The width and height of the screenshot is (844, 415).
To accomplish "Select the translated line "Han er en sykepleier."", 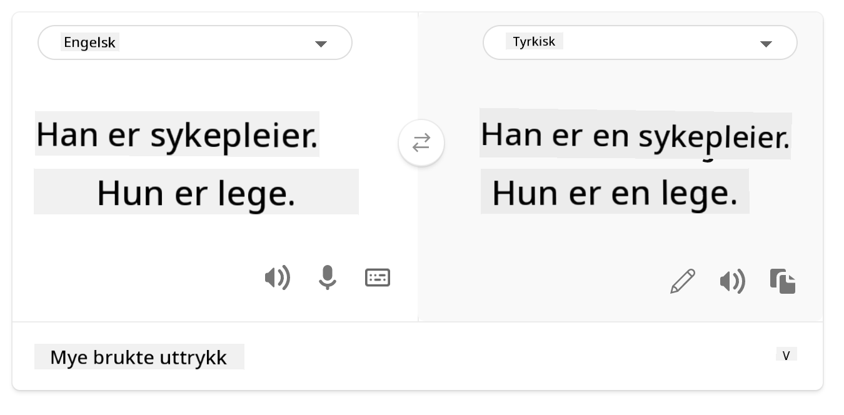I will 635,136.
